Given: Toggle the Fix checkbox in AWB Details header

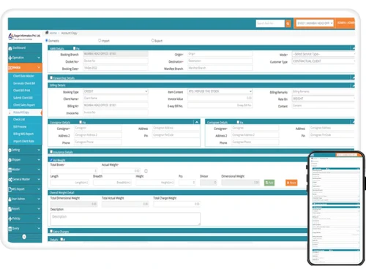Looking at the screenshot, I should pos(75,48).
